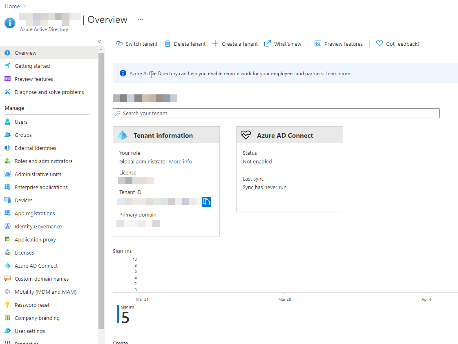Screen dimensions: 458x344
Task: Click the Sign ins count value 5
Action: coord(125,317)
